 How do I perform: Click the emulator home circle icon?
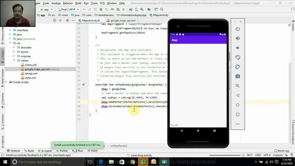pos(238,105)
